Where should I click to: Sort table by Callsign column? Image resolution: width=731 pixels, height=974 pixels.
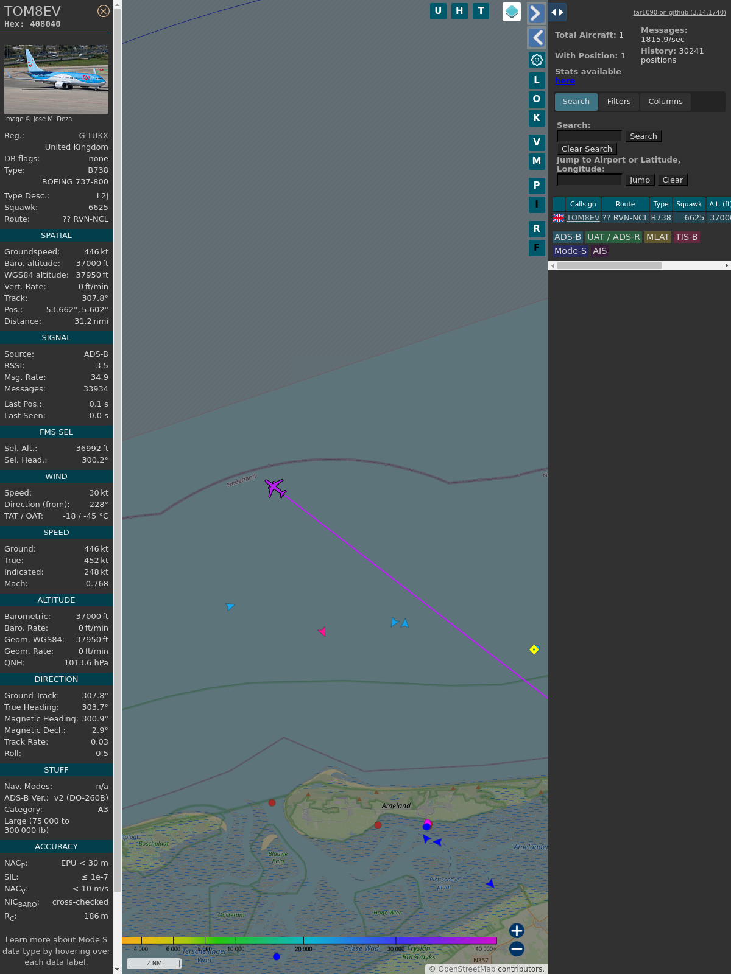tap(583, 204)
